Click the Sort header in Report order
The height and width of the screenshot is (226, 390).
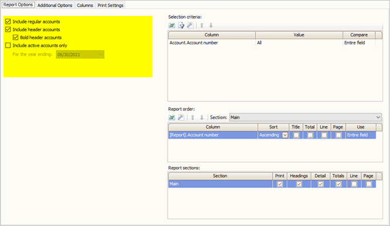273,127
